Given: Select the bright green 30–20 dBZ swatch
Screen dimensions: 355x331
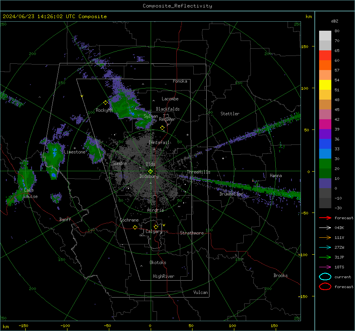Looking at the screenshot, I should 325,164.
